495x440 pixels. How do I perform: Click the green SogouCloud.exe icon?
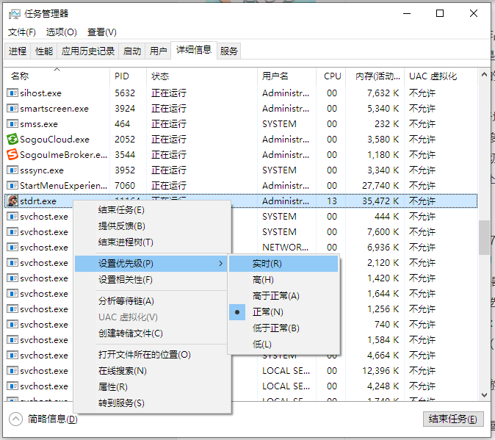12,139
